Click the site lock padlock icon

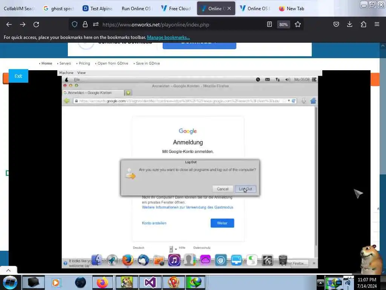point(85,25)
